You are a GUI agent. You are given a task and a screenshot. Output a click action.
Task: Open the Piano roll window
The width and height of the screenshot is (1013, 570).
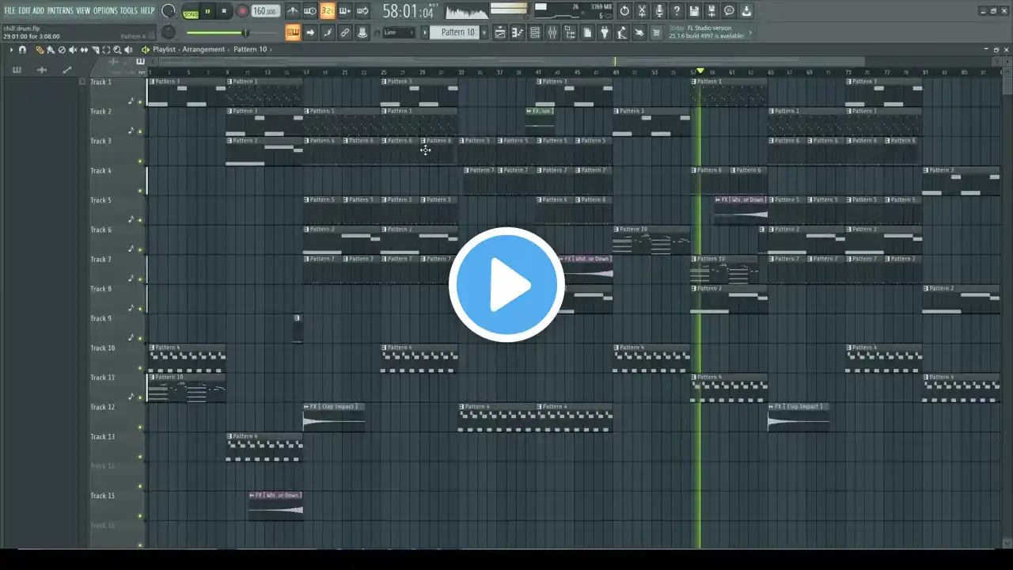pos(518,32)
